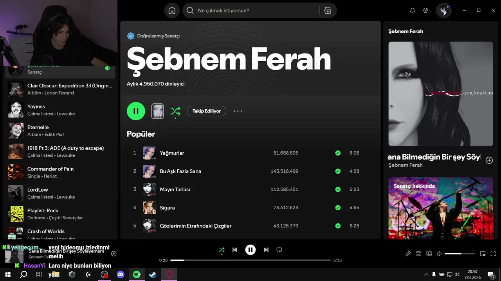Open Task View on the taskbar

[39, 274]
